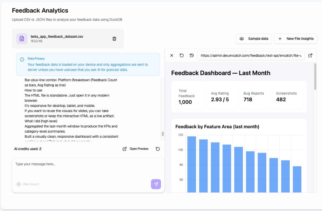
Task: Click 'Feedback by Feature Area (last month)' title
Action: pos(217,126)
